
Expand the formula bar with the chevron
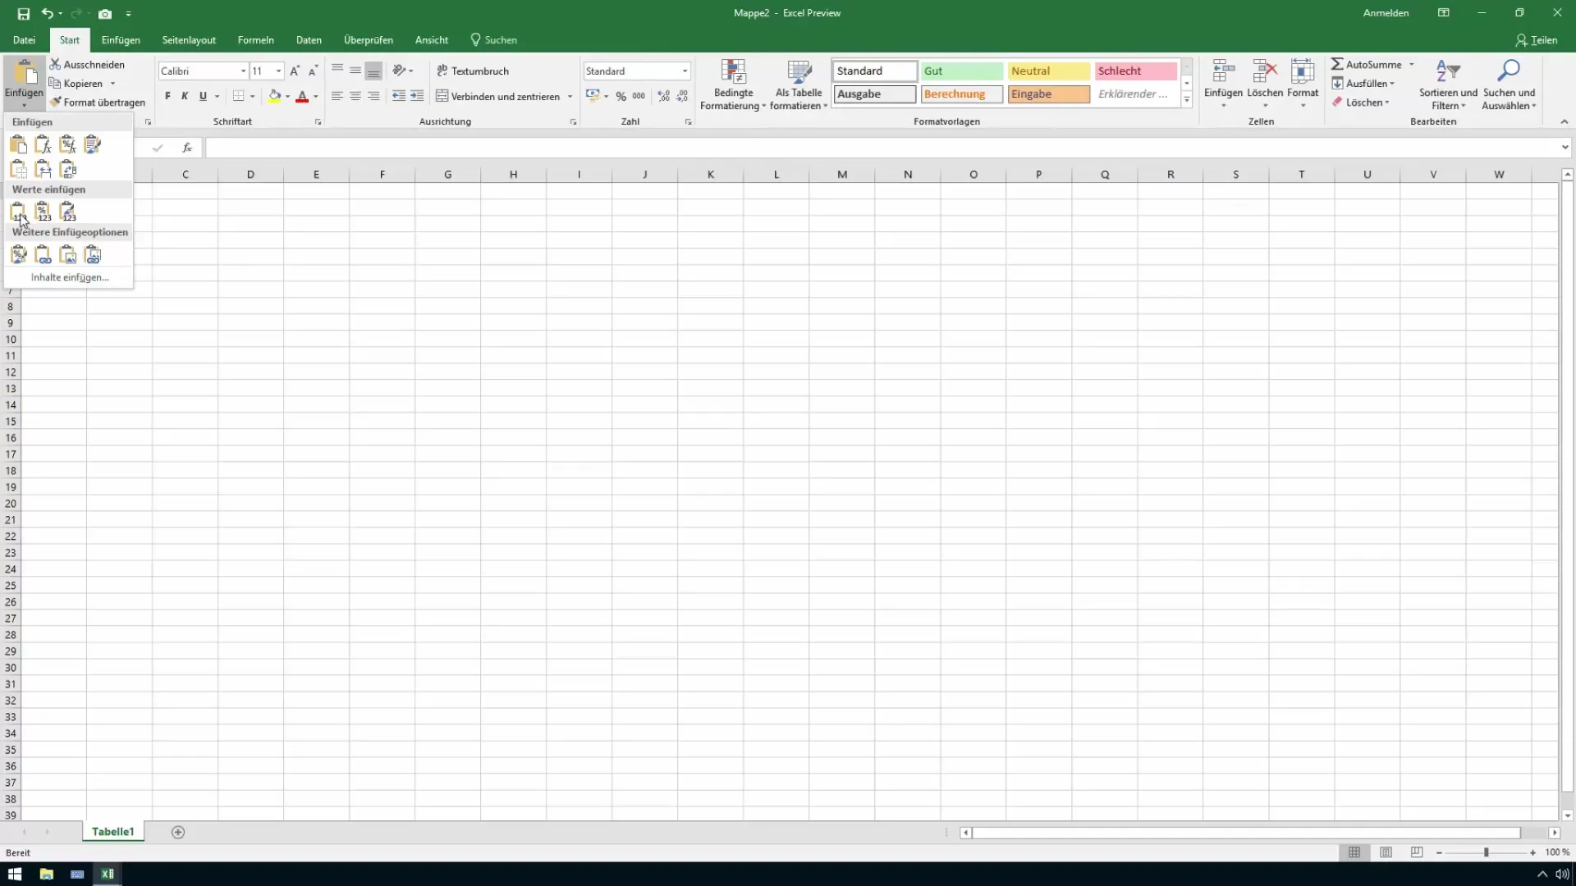1565,148
